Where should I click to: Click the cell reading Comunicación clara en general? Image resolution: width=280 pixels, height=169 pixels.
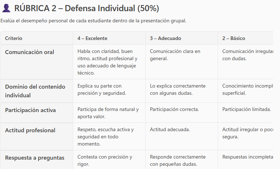click(x=175, y=55)
